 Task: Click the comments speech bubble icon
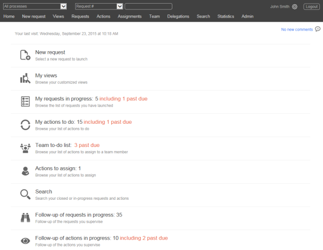(317, 29)
